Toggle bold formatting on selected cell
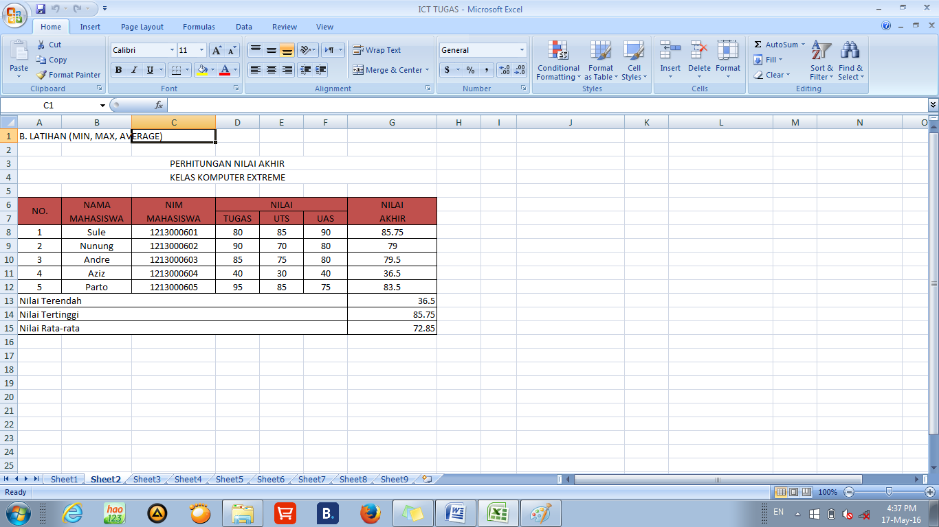Viewport: 939px width, 527px height. [x=117, y=69]
